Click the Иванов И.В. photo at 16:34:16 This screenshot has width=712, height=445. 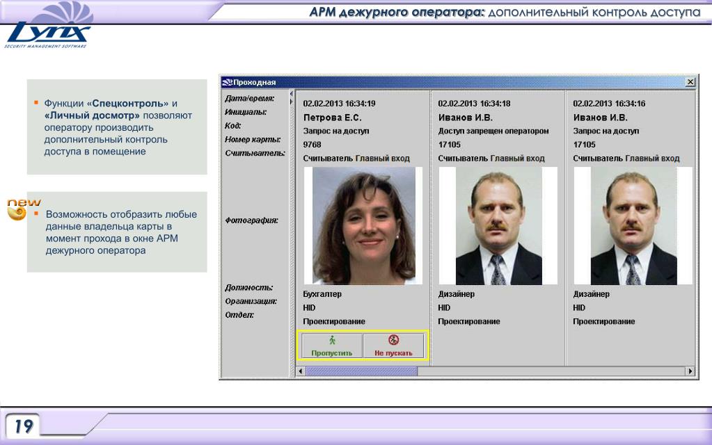click(x=633, y=225)
